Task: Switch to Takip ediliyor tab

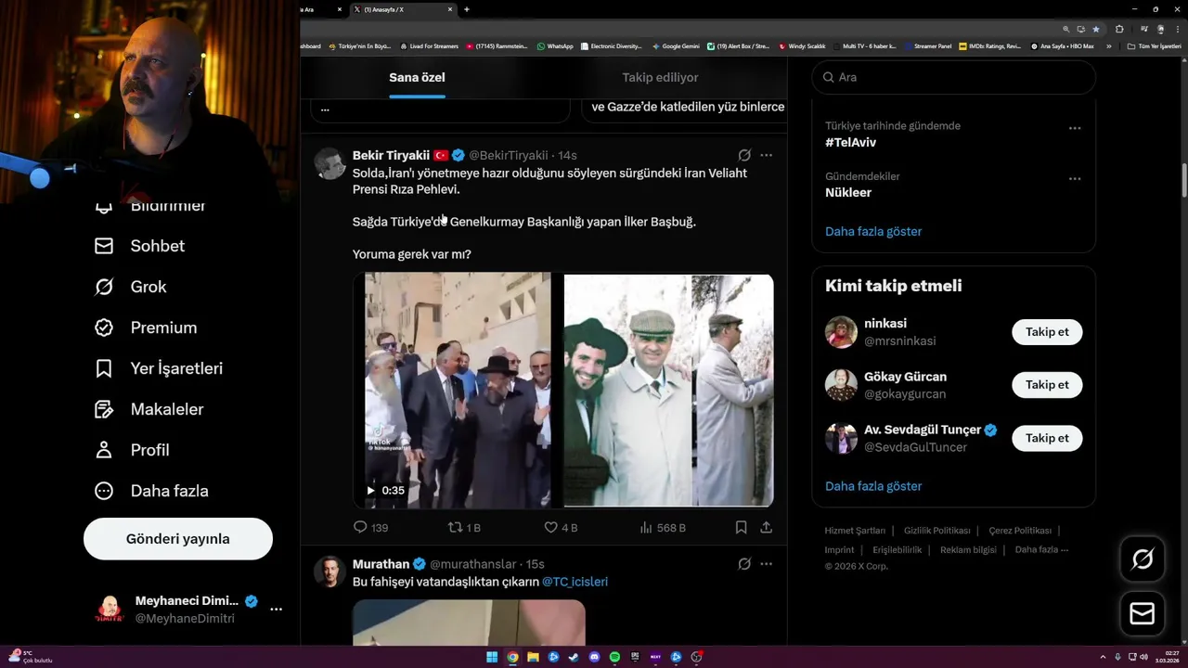Action: pos(660,78)
